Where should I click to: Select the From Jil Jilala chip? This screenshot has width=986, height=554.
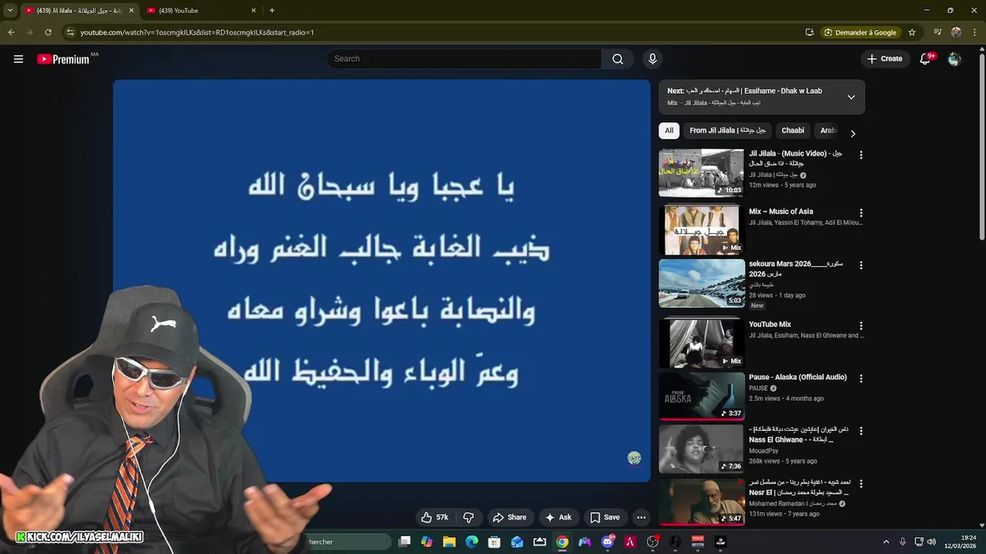pyautogui.click(x=727, y=131)
